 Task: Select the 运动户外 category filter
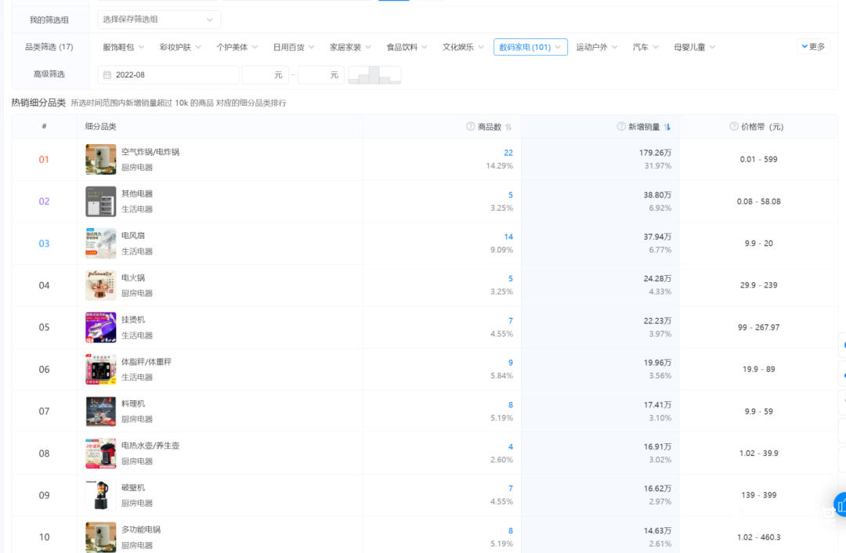click(597, 47)
